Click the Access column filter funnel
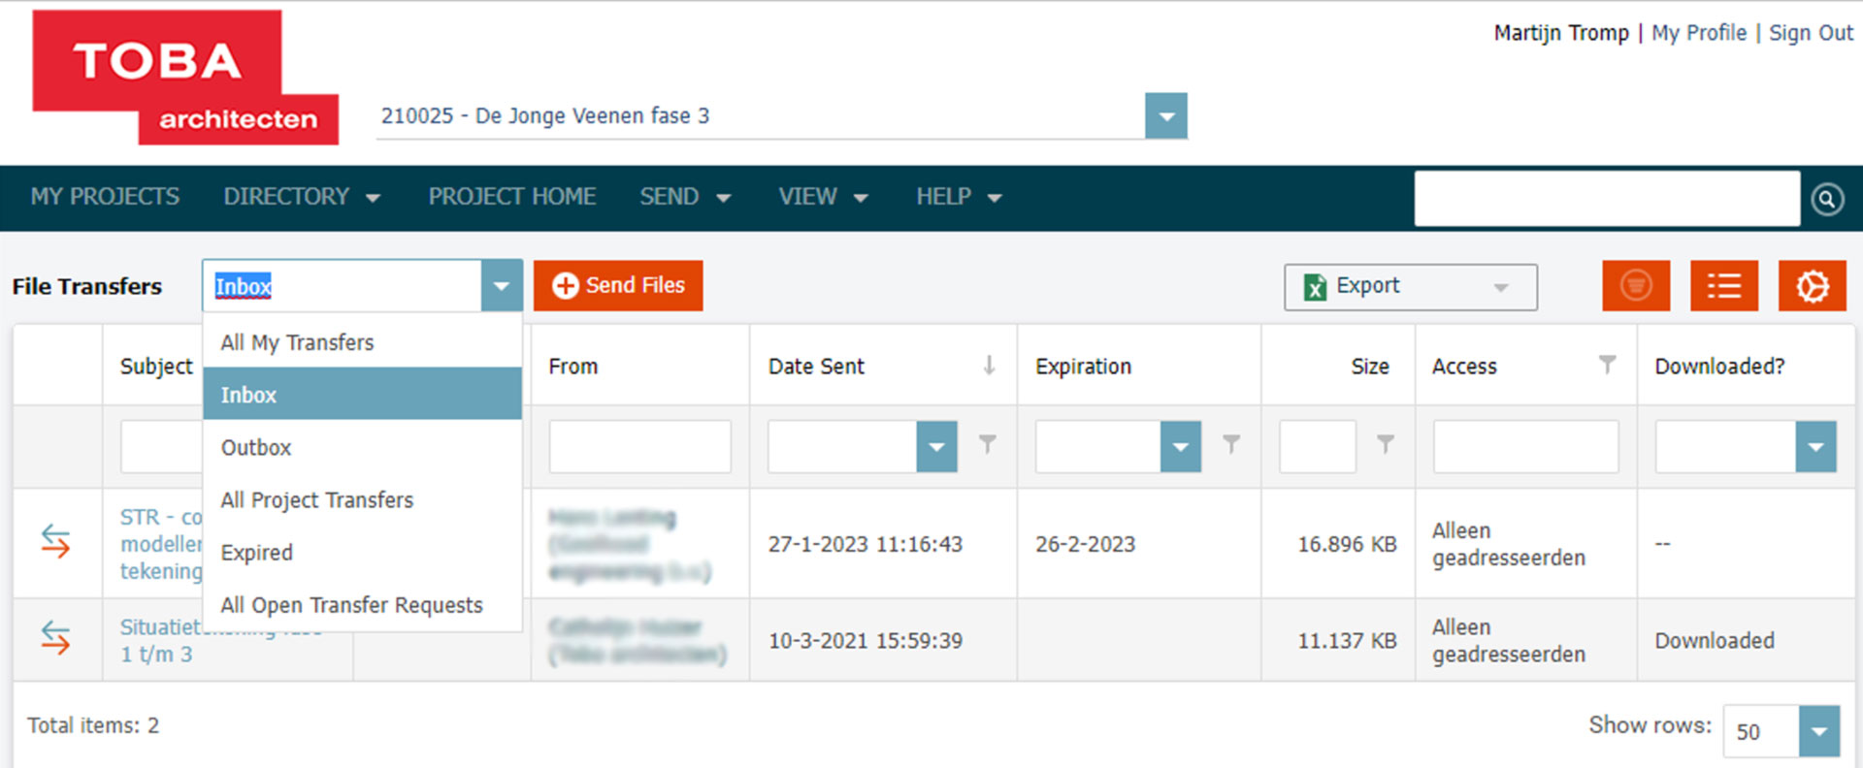The image size is (1863, 768). (x=1607, y=365)
